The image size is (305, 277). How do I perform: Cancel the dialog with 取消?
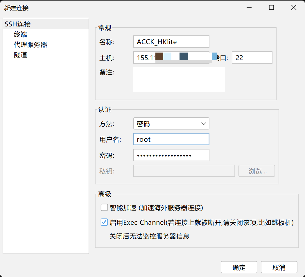pos(279,267)
